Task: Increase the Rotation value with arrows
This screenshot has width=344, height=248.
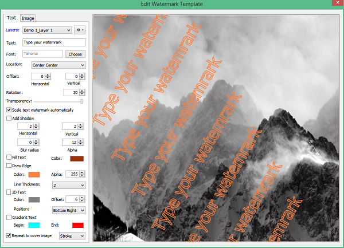Action: click(82, 91)
